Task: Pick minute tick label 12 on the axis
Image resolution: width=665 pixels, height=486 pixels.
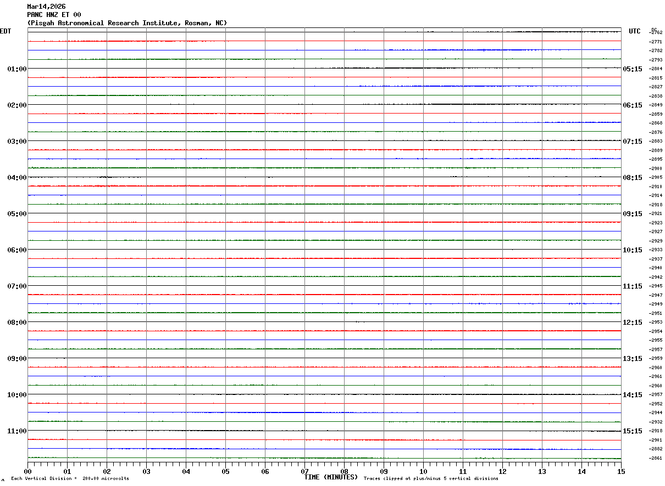Action: point(502,471)
